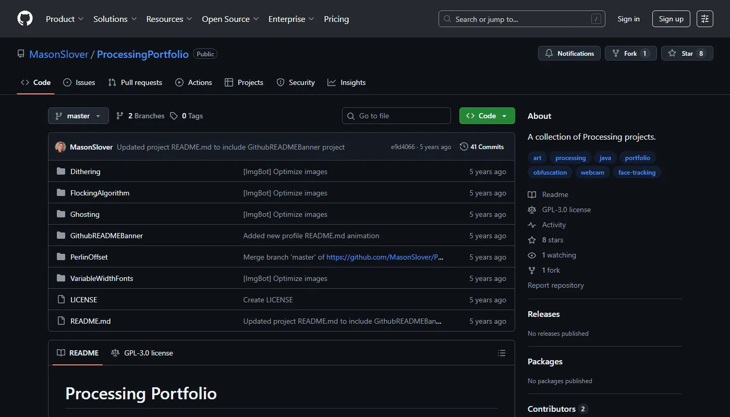Click the obfuscation topic tag
Image resolution: width=730 pixels, height=417 pixels.
(x=550, y=173)
